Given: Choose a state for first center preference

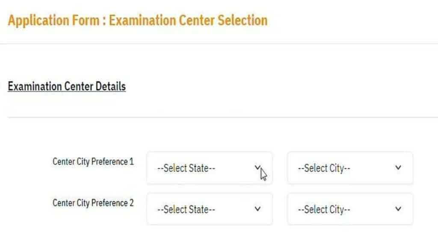Looking at the screenshot, I should pos(210,168).
